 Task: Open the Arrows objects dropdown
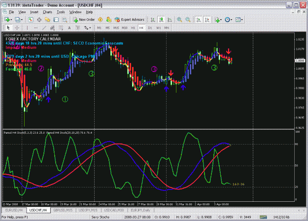[87, 28]
